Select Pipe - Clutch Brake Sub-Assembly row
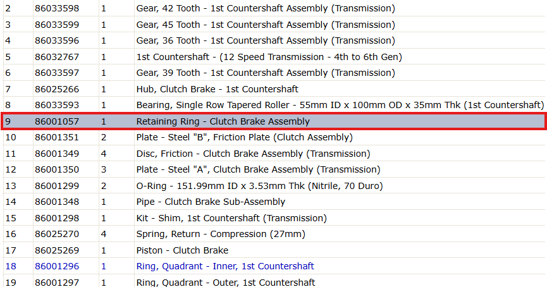 tap(274, 202)
